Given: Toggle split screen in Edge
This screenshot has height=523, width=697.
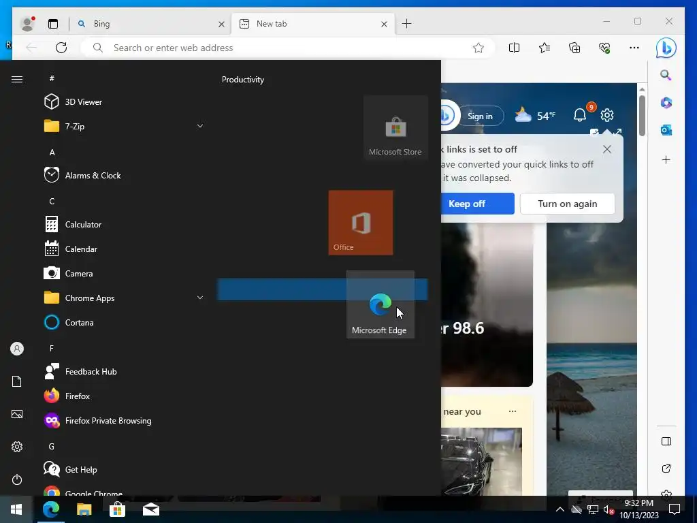Looking at the screenshot, I should point(514,48).
